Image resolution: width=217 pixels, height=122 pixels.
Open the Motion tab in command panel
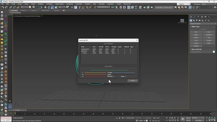pos(202,17)
